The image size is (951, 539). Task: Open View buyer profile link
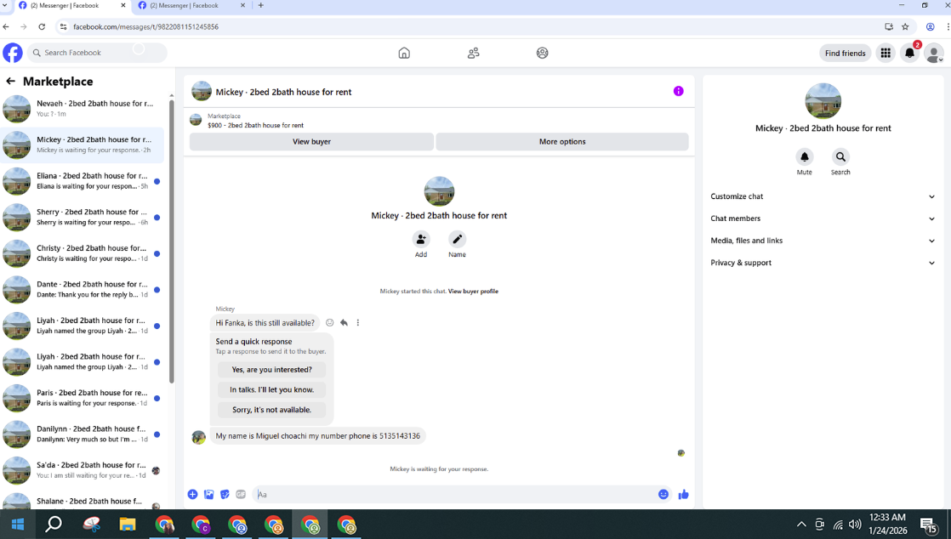point(473,291)
